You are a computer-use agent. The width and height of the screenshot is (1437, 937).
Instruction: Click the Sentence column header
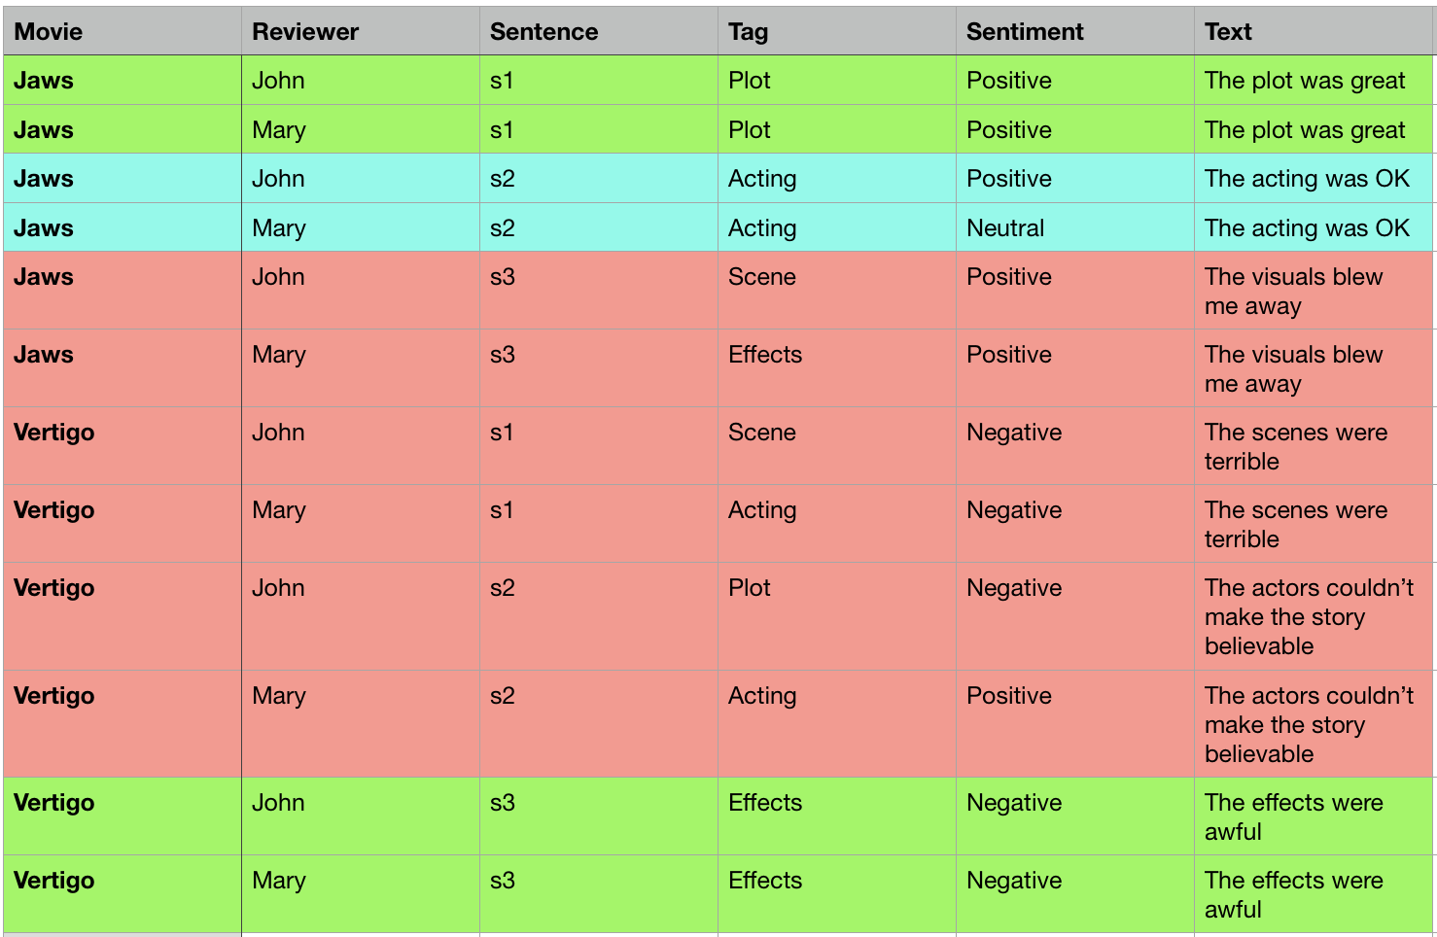coord(599,31)
